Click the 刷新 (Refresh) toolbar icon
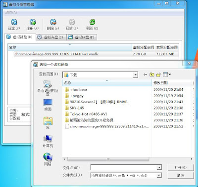Screen dimensions: 198x187 click(x=92, y=22)
